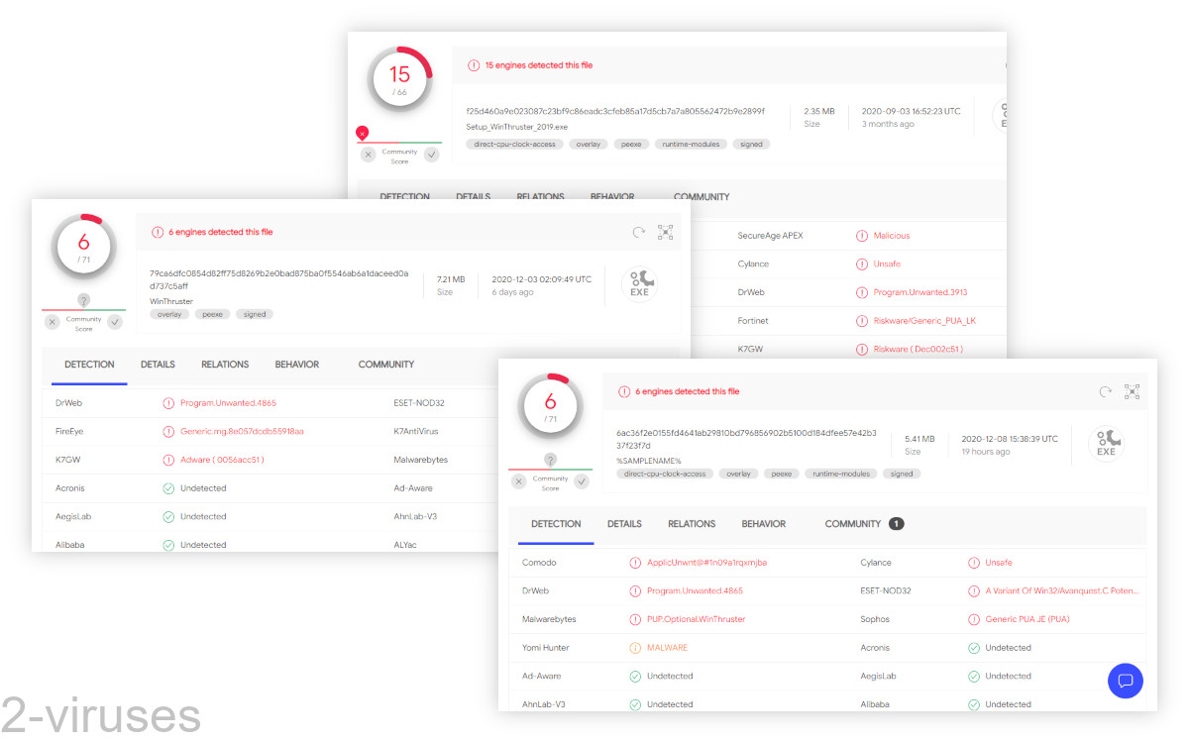Screen dimensions: 1189x743
Task: Click 'Malicious' SecureAge APEX result
Action: point(892,236)
